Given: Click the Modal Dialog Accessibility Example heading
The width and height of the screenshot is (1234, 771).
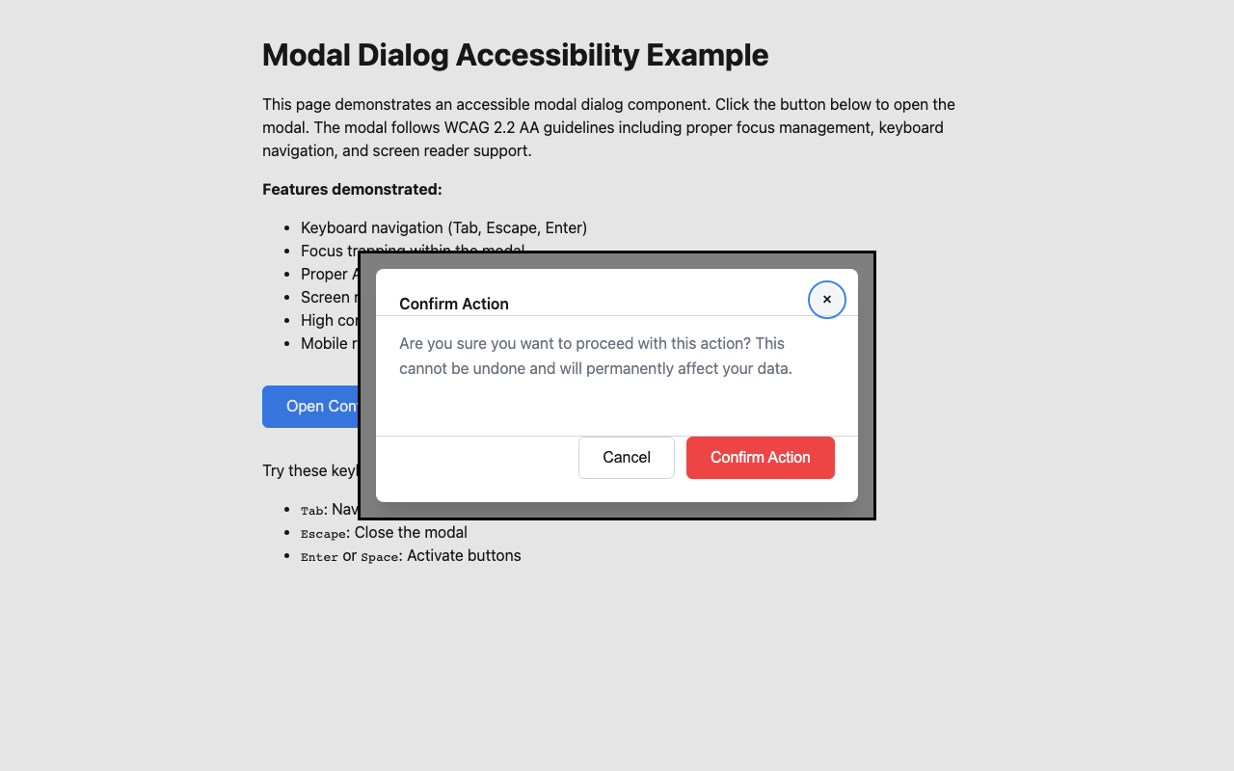Looking at the screenshot, I should (515, 55).
